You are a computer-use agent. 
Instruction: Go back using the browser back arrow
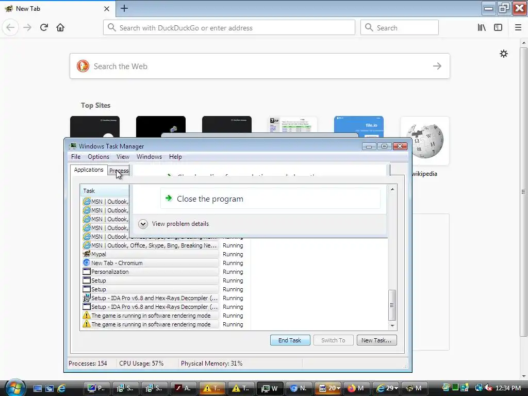(x=10, y=28)
